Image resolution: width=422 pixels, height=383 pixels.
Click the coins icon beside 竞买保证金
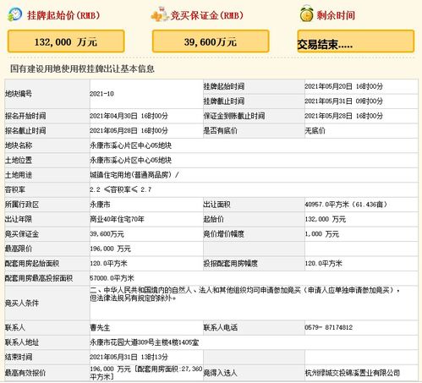(159, 14)
